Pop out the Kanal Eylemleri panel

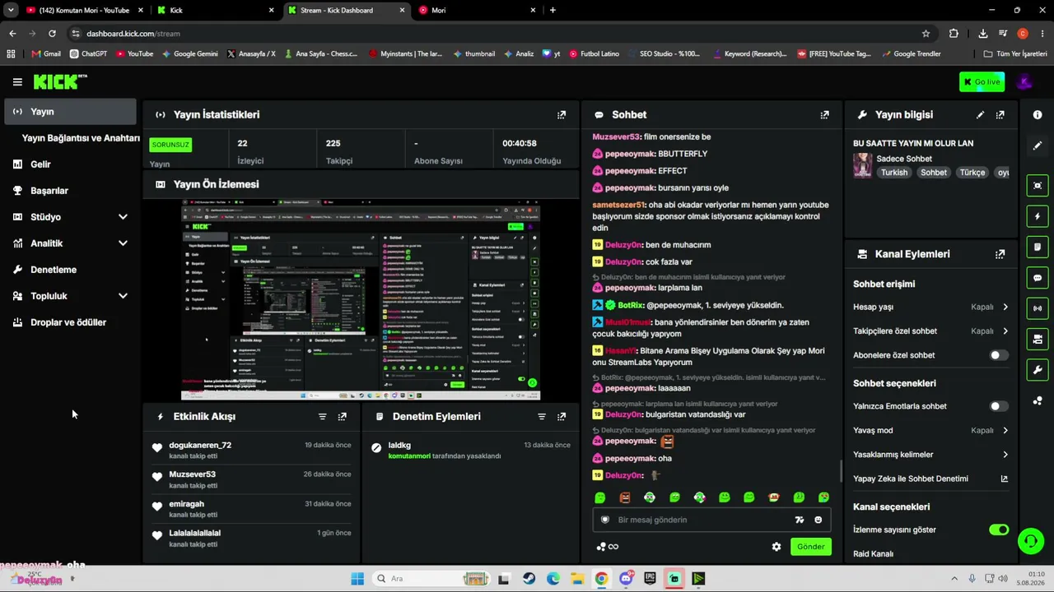(1000, 255)
